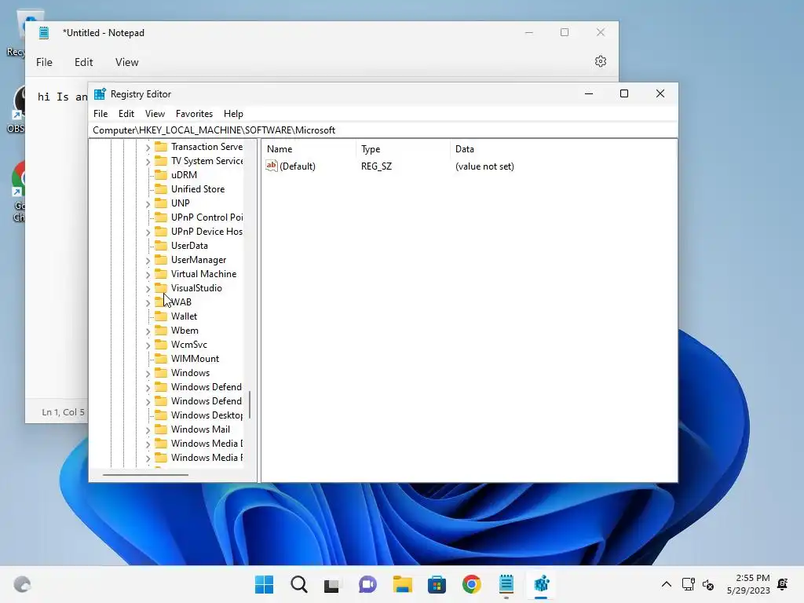Expand the Transaction Server key

(148, 147)
